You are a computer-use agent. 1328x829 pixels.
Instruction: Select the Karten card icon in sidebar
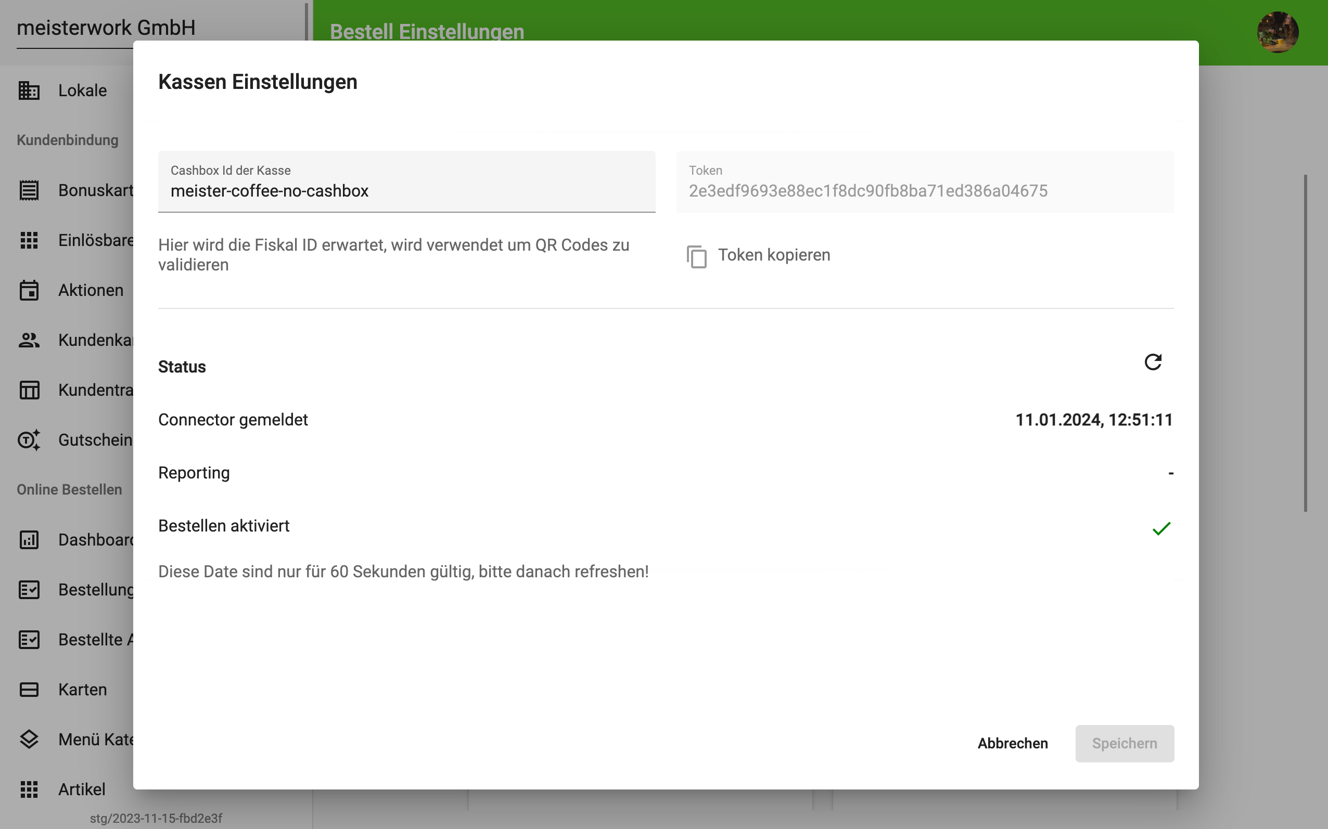[29, 689]
